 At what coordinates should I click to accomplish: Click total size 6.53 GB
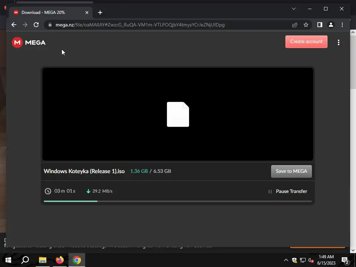click(162, 171)
